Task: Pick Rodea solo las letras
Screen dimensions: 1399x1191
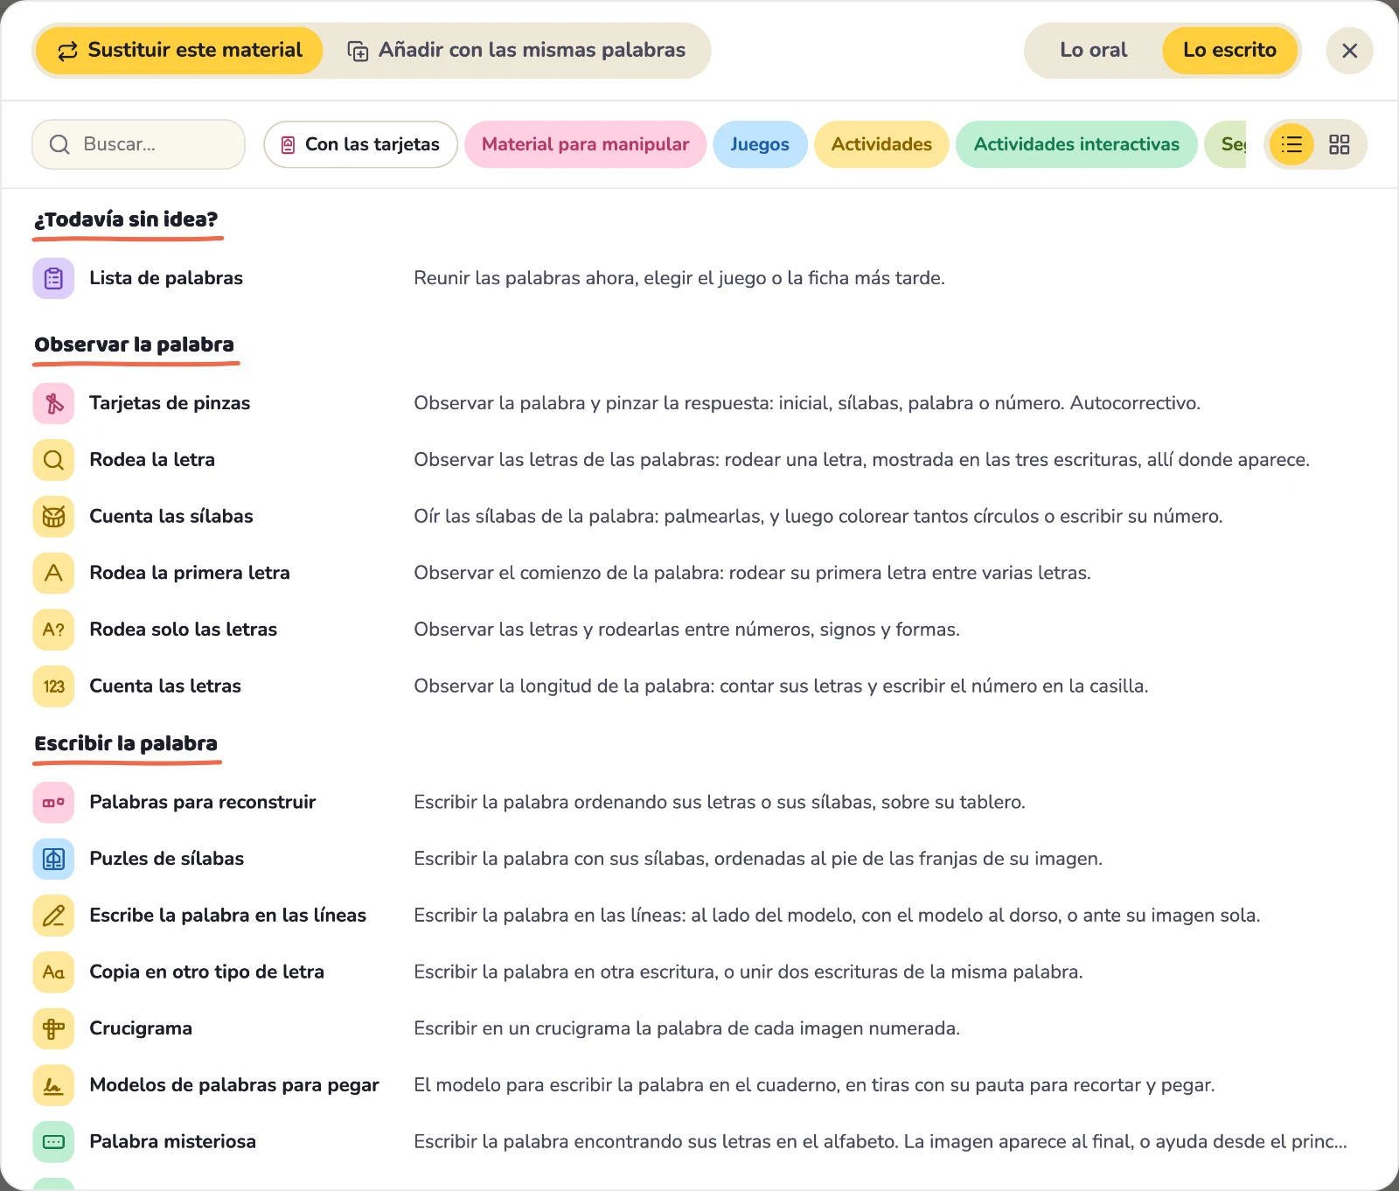Action: click(x=699, y=630)
